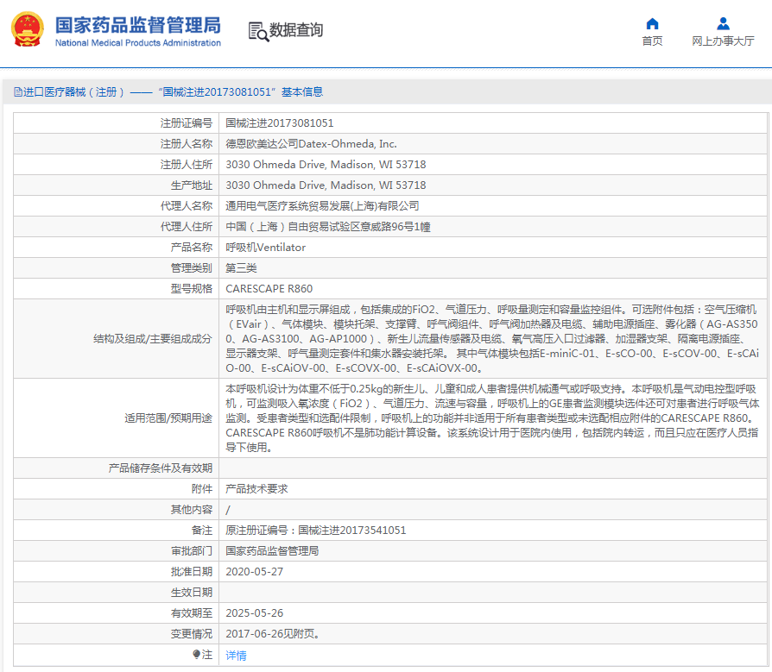Click the 网上办事大厅 person icon
772x672 pixels.
pos(723,23)
